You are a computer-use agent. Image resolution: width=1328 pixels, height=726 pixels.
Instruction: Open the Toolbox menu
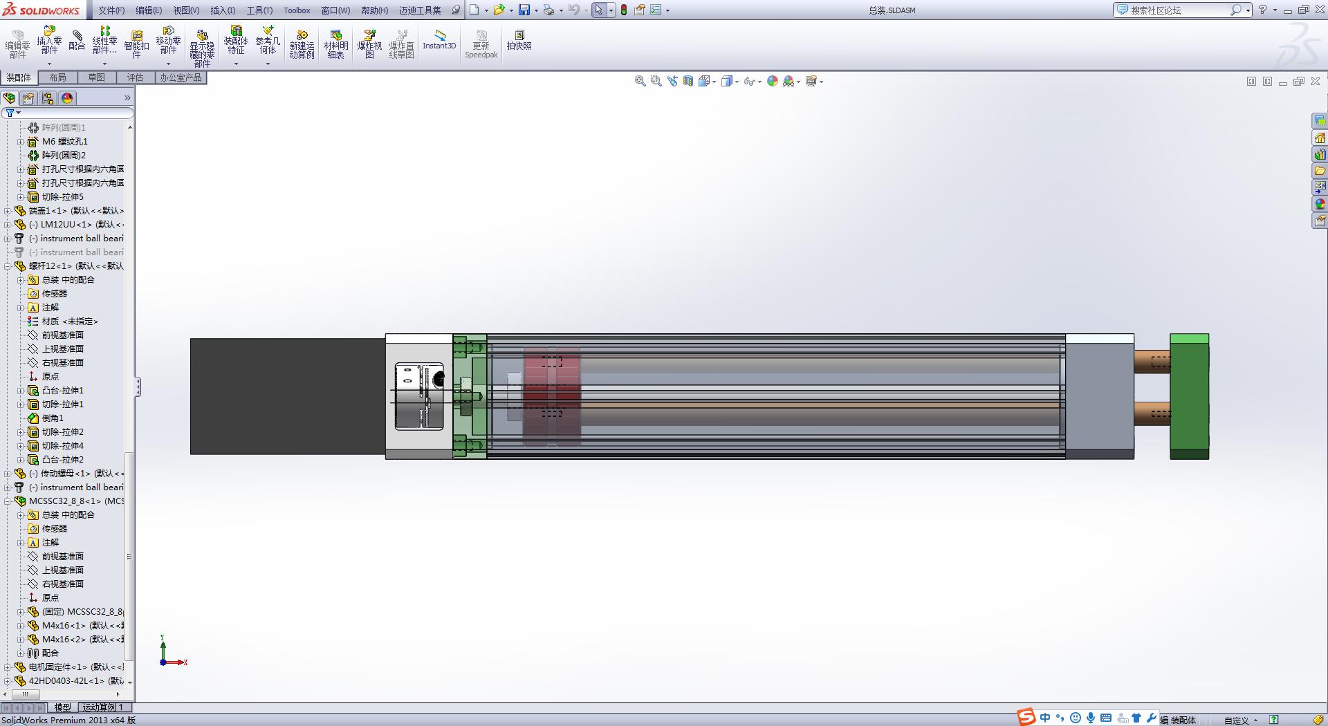[297, 10]
